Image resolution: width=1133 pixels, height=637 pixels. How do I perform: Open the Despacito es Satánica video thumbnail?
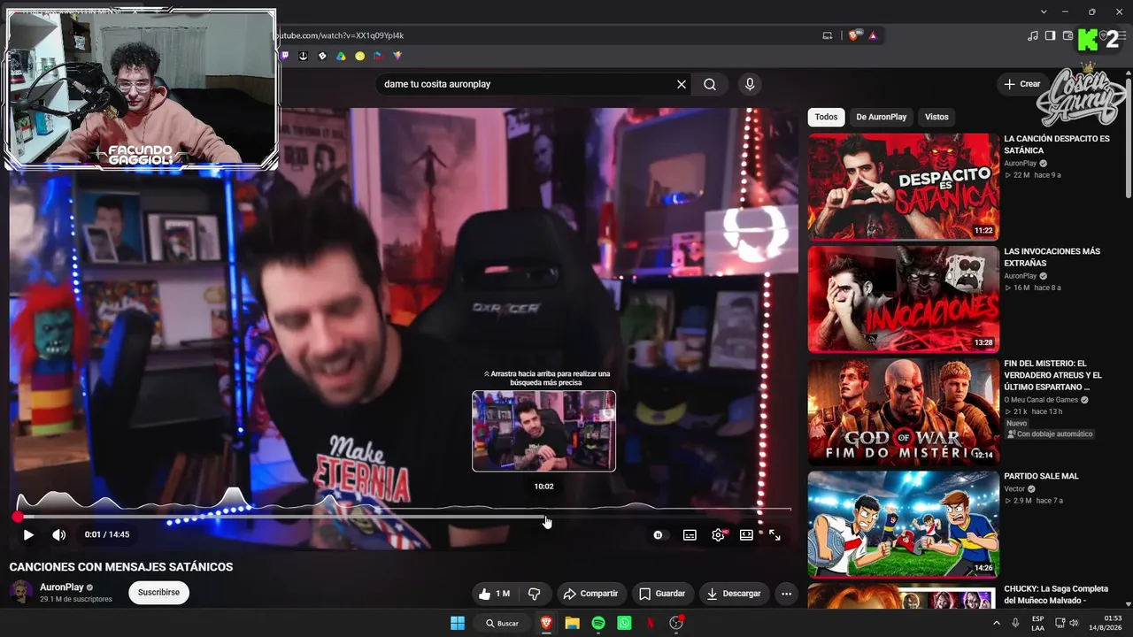(903, 187)
